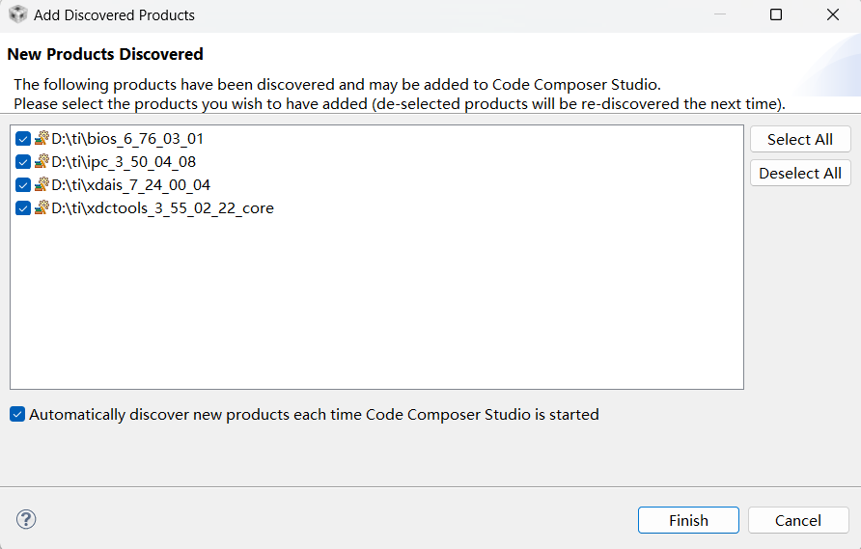The height and width of the screenshot is (549, 861).
Task: Click the Code Composer Studio cube icon in title bar
Action: coord(17,15)
